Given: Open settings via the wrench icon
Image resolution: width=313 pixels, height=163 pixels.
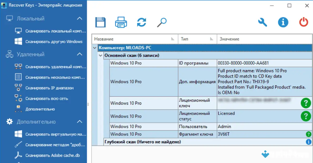Looking at the screenshot, I should 263,22.
